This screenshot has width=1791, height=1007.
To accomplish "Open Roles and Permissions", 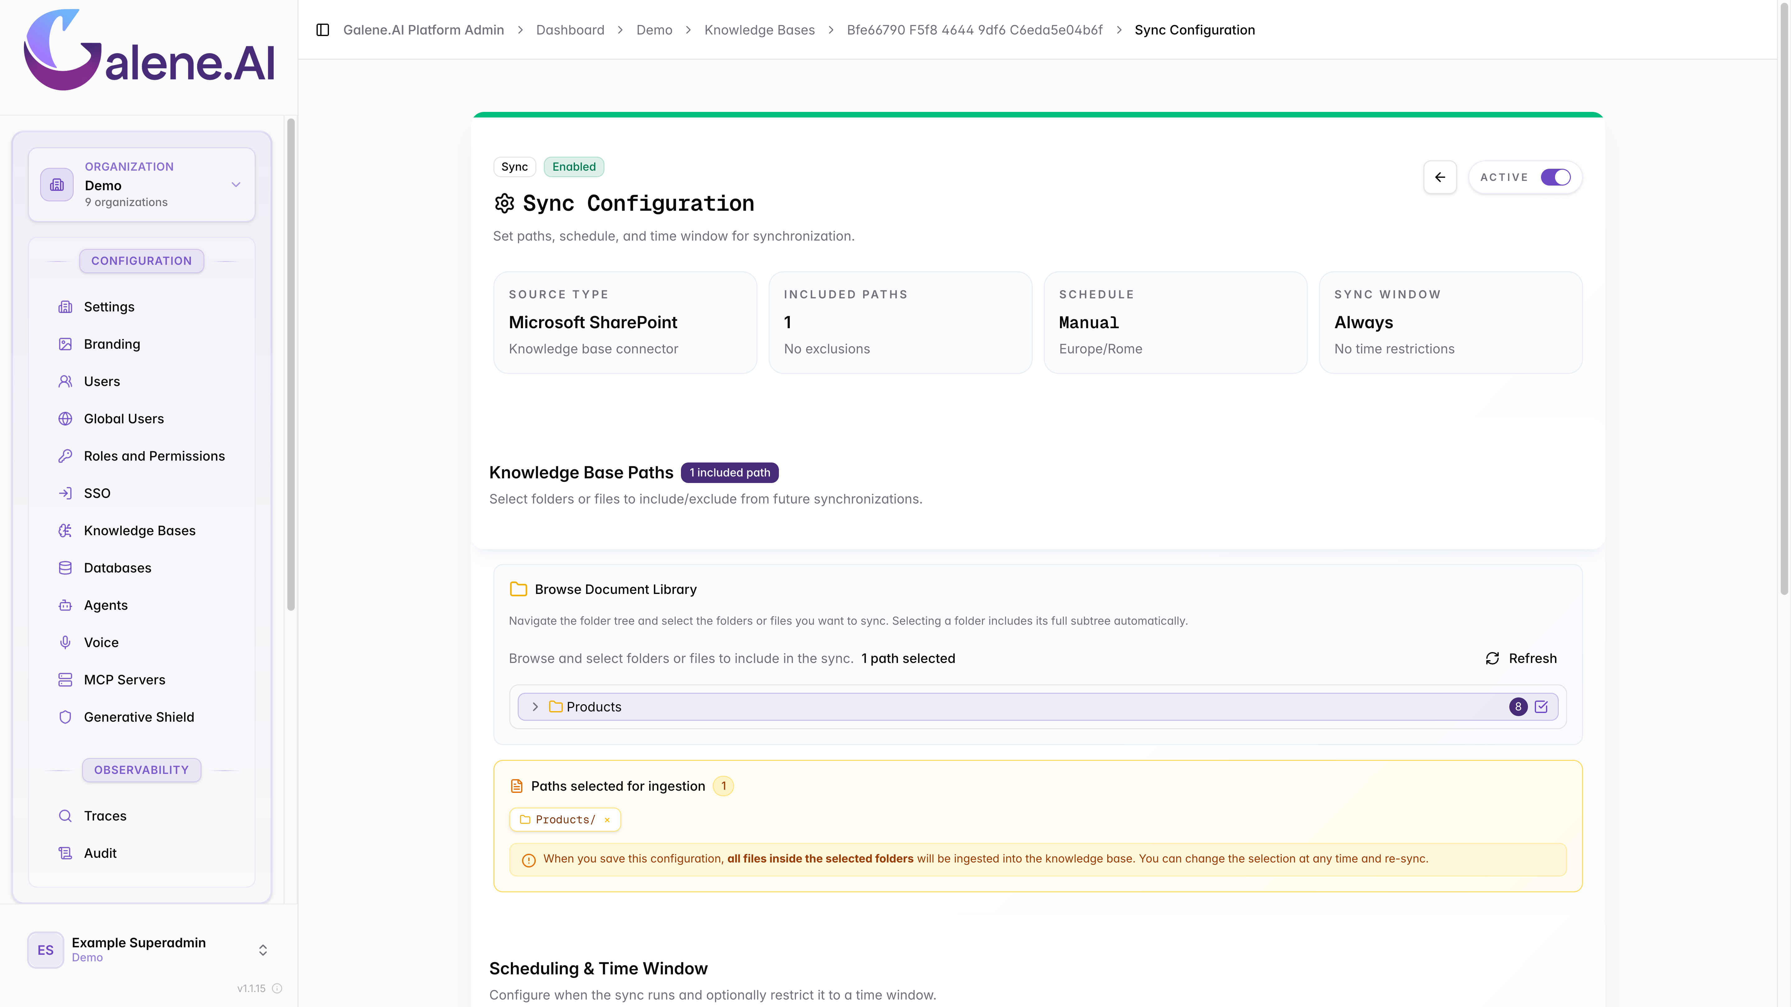I will coord(154,456).
